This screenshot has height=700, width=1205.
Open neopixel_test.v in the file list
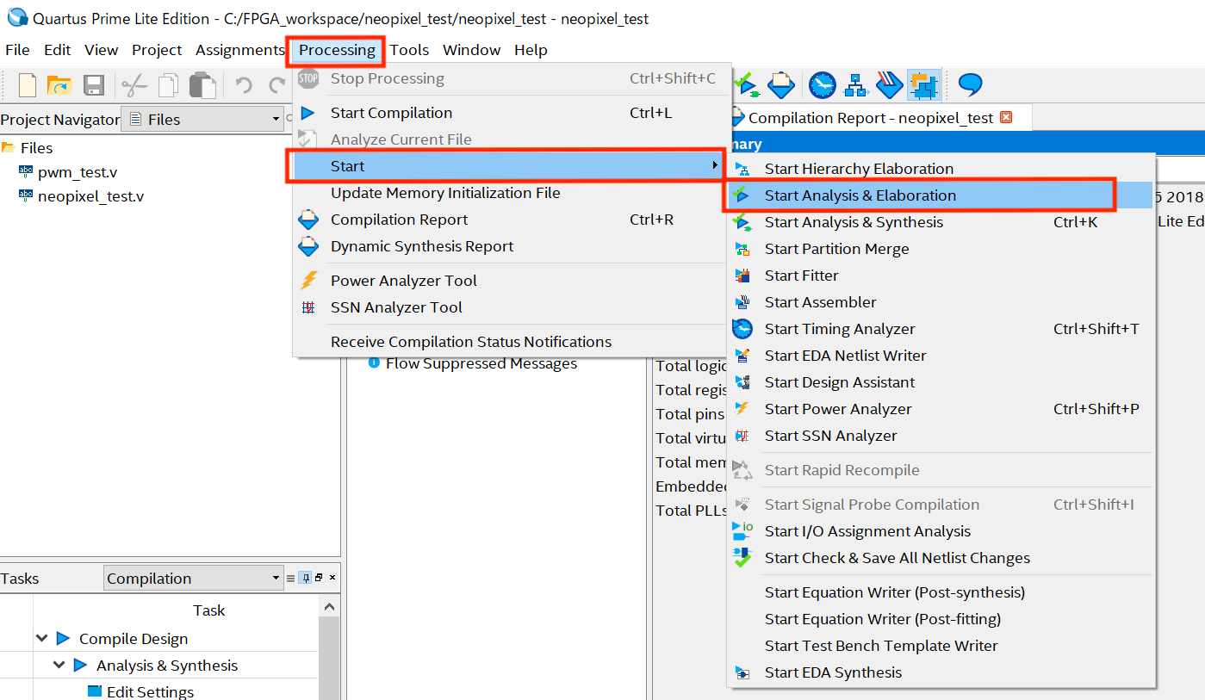pos(90,196)
